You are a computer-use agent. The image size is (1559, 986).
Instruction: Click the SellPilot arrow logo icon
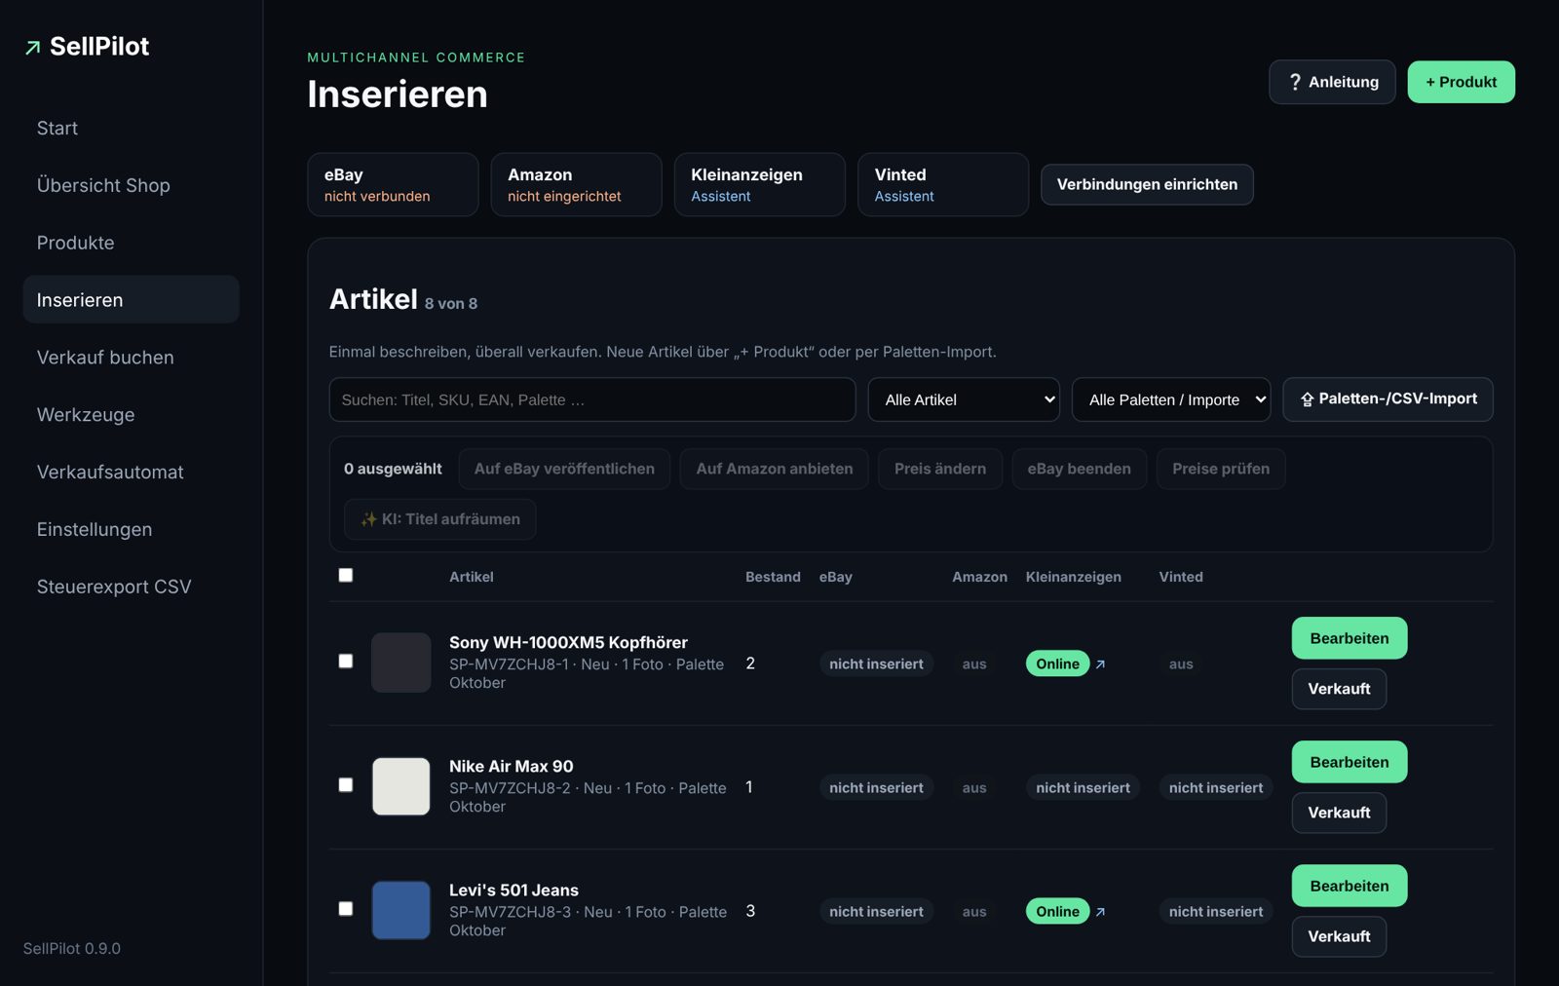coord(33,47)
